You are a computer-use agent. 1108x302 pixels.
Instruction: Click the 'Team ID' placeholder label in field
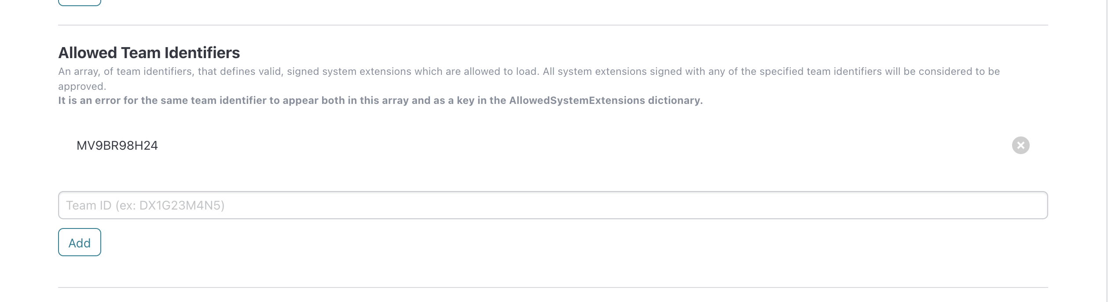pos(89,205)
